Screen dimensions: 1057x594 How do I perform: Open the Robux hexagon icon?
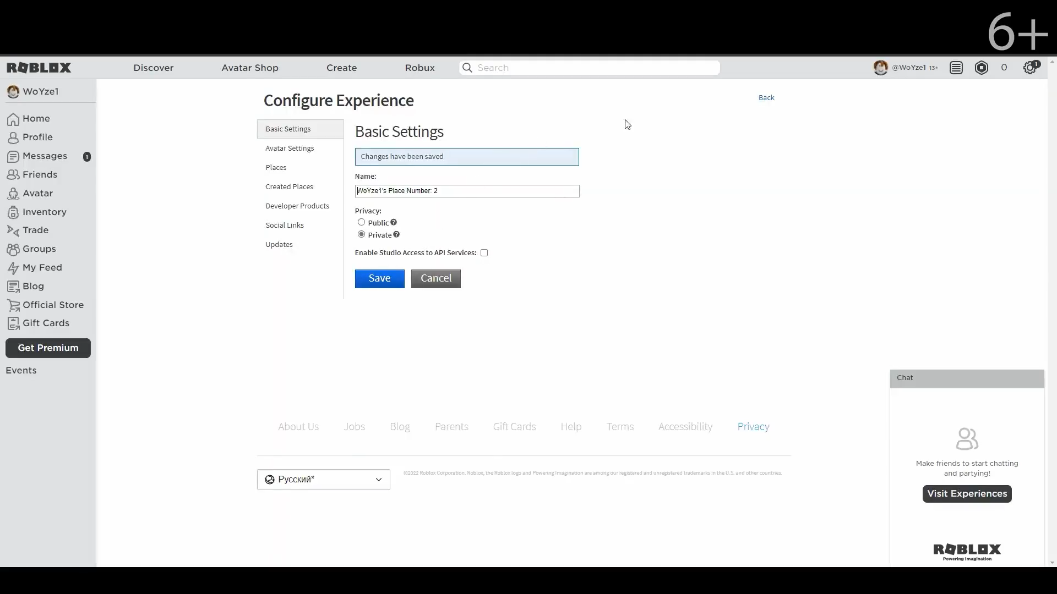point(982,68)
